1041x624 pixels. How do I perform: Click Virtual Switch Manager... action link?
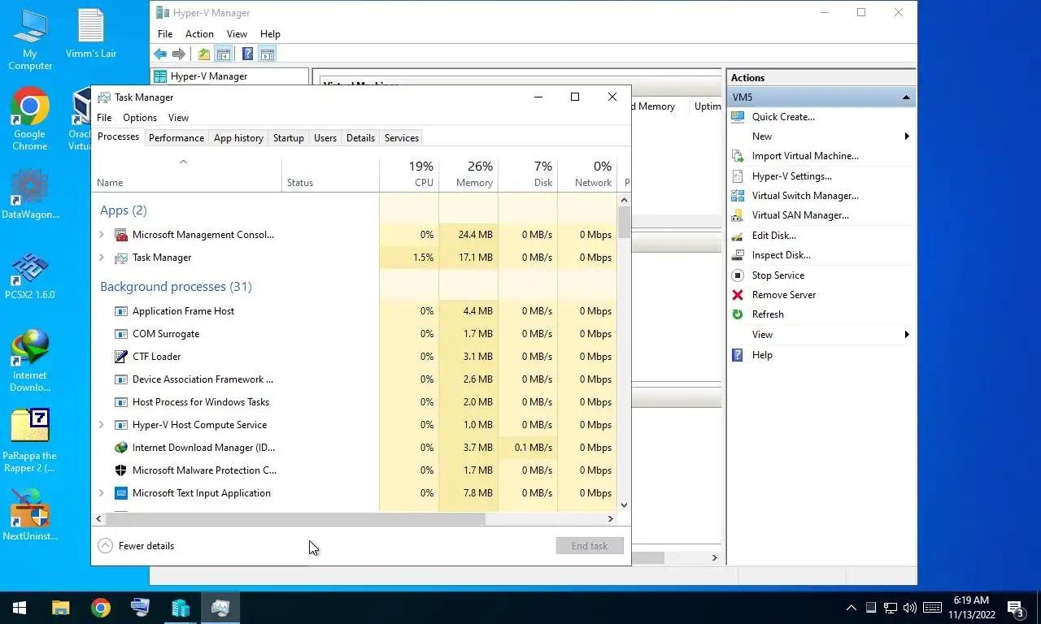tap(805, 196)
